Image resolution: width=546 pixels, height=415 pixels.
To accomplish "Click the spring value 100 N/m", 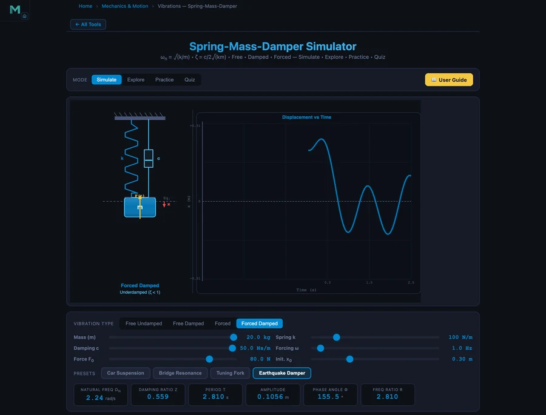I will [x=460, y=337].
